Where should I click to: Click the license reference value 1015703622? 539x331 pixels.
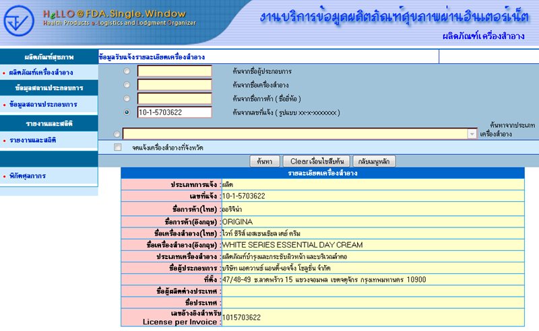coord(241,318)
